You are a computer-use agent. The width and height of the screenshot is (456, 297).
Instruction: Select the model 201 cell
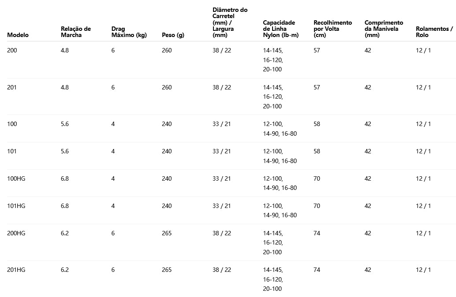[x=12, y=87]
